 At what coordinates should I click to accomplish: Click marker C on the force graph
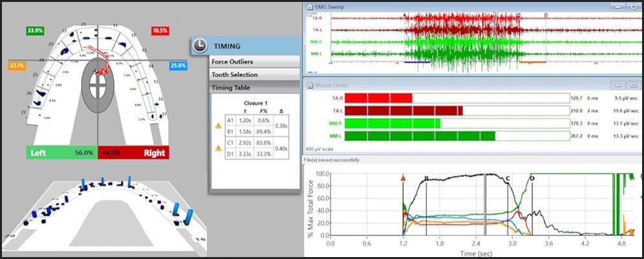coord(508,178)
